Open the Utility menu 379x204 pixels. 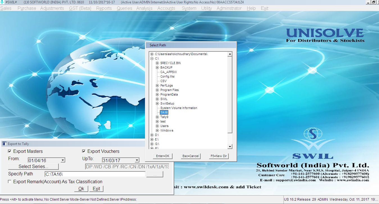(206, 8)
